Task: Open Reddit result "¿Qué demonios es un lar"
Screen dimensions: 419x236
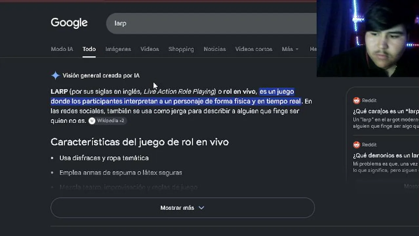Action: pyautogui.click(x=386, y=155)
